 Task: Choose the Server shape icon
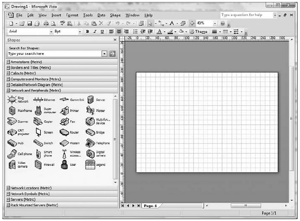(90, 100)
